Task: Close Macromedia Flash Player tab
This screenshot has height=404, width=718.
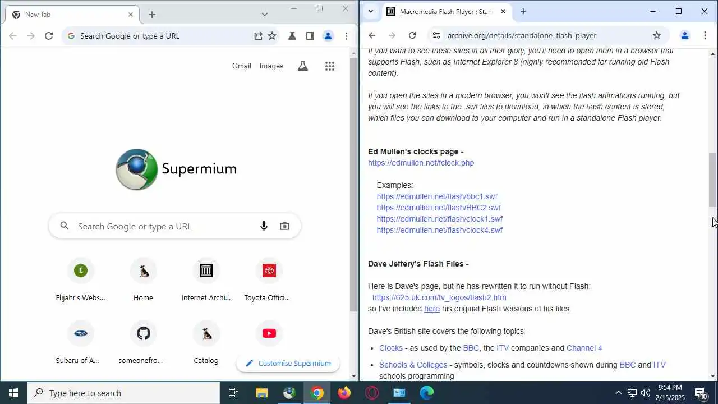Action: [x=503, y=11]
